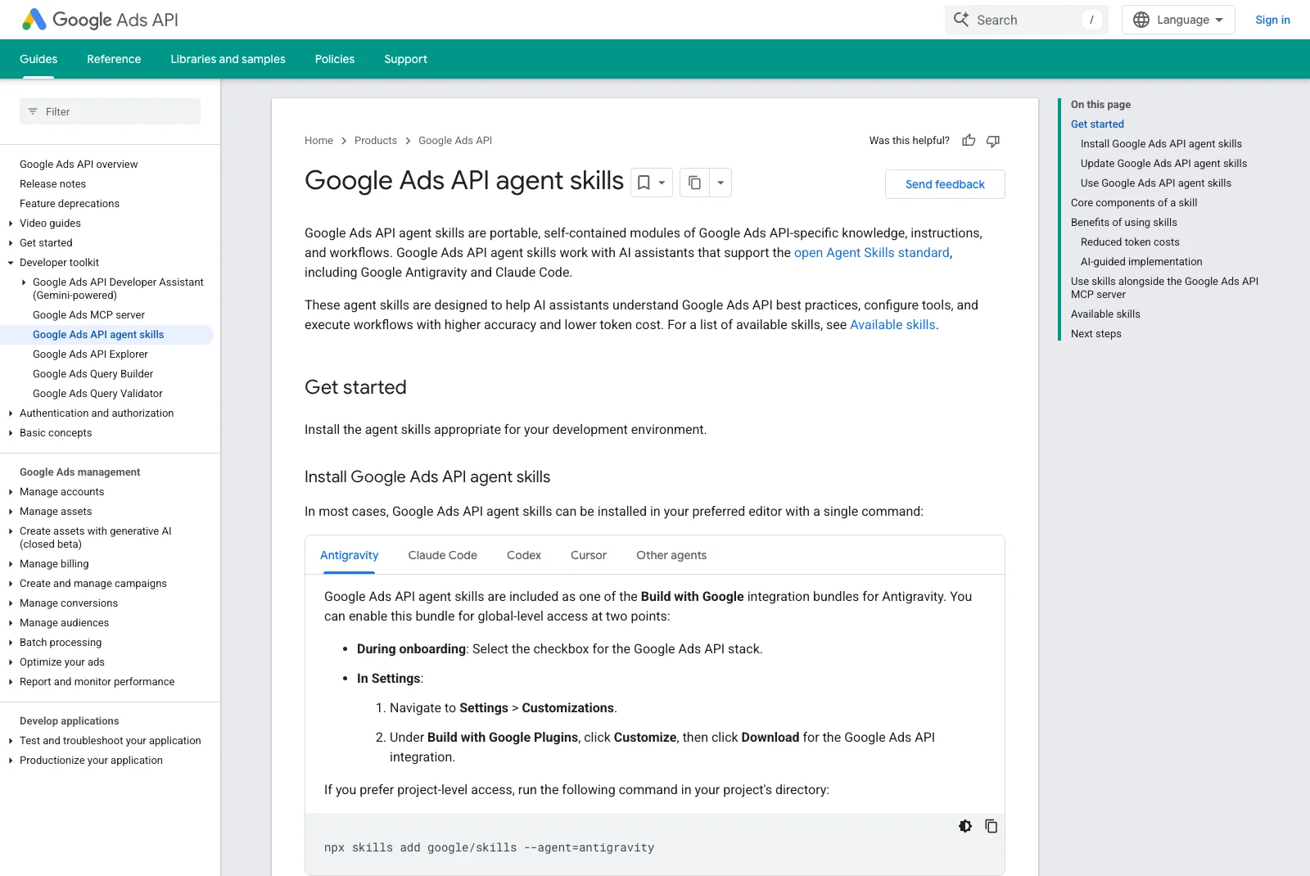This screenshot has width=1310, height=876.
Task: Jump to Use Google Ads API agent skills
Action: (x=1156, y=183)
